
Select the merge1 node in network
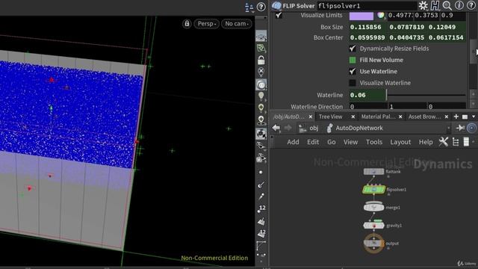(x=373, y=207)
